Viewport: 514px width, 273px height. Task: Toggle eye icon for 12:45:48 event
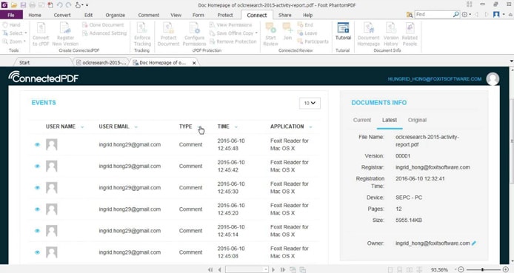(x=37, y=144)
